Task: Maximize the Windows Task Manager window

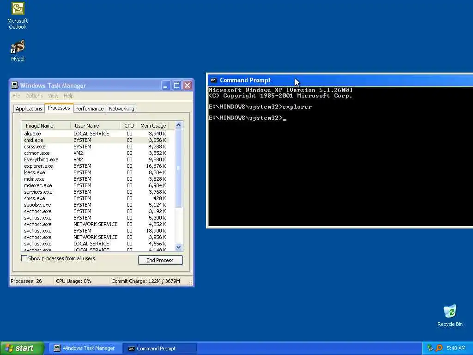Action: (176, 86)
